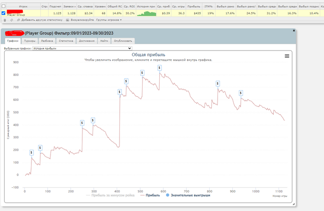Sort by the 'Игрок' column header

[23, 6]
